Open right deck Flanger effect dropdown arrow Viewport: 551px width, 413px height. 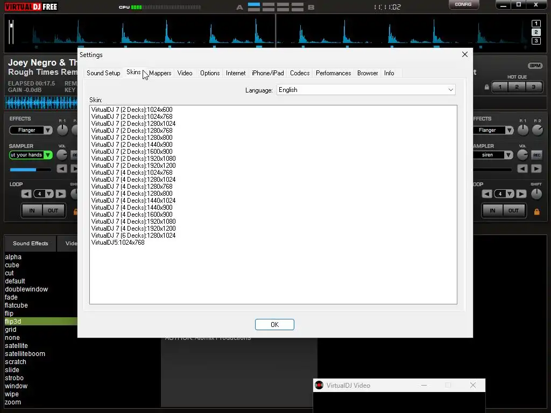[x=509, y=130]
